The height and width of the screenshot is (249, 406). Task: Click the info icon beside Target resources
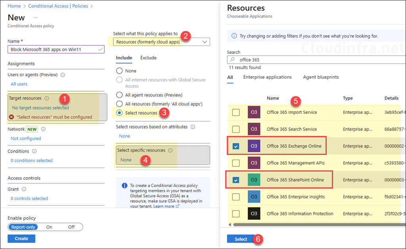click(47, 98)
